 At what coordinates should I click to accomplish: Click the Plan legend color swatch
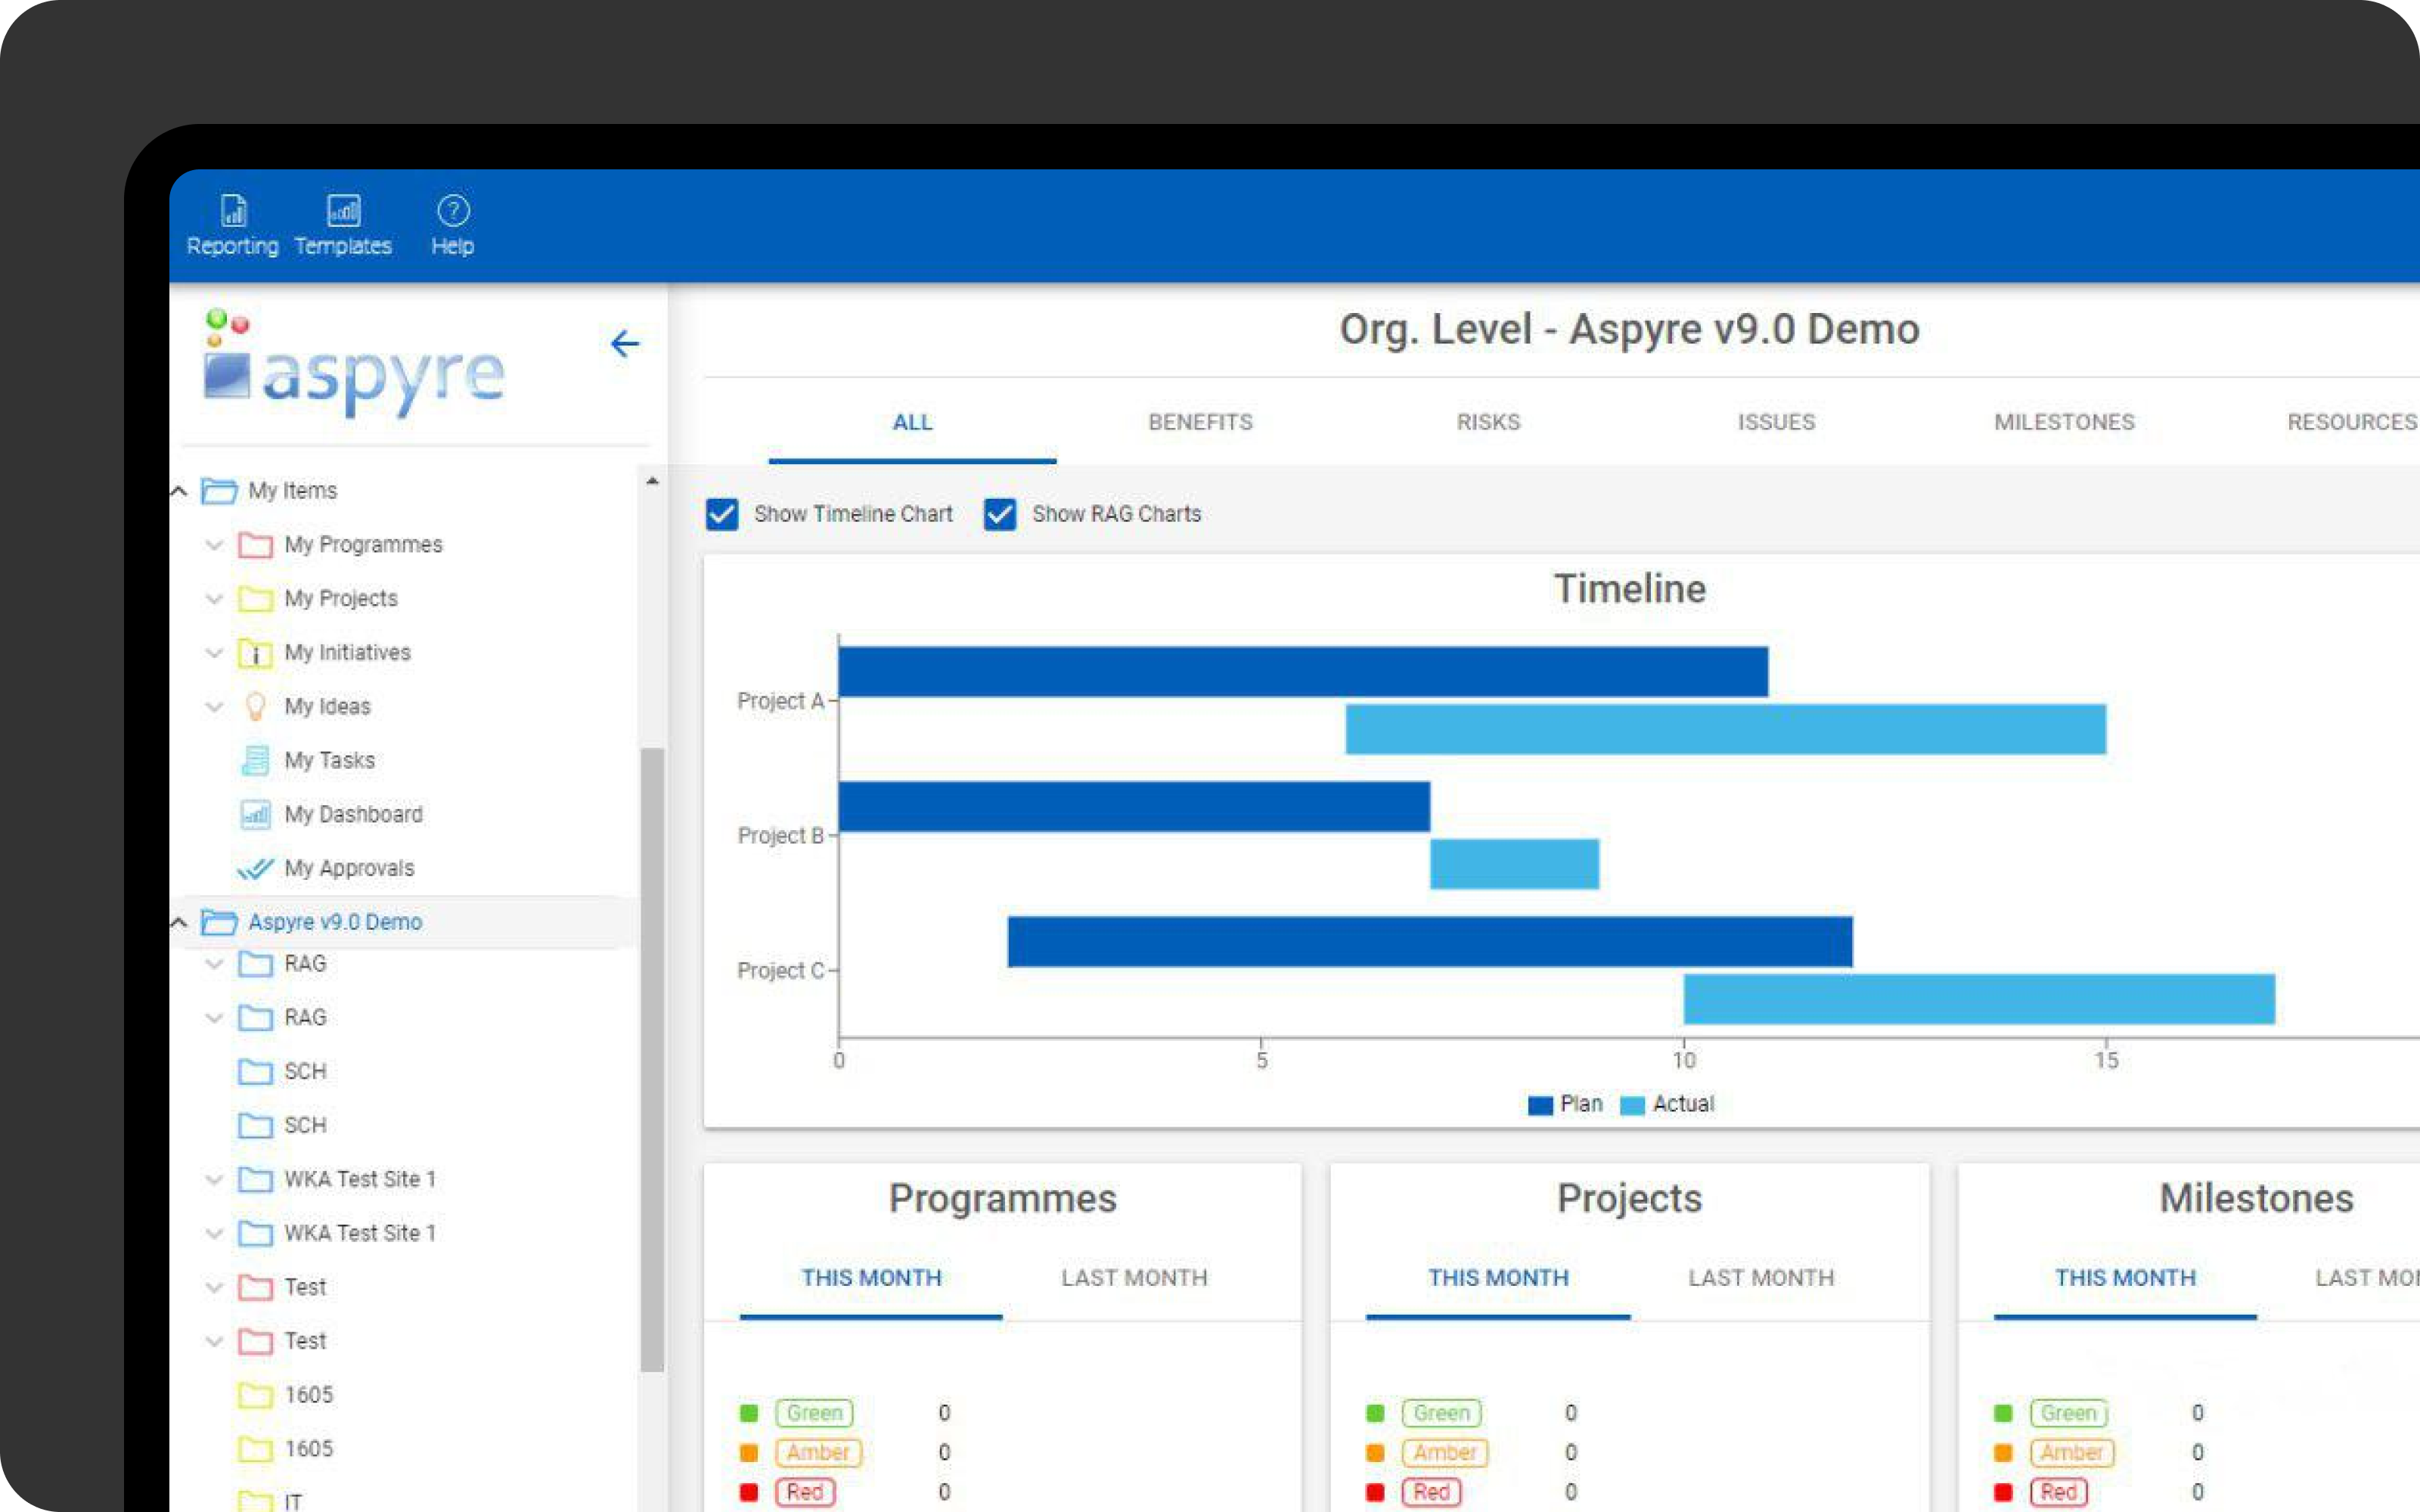coord(1540,1105)
